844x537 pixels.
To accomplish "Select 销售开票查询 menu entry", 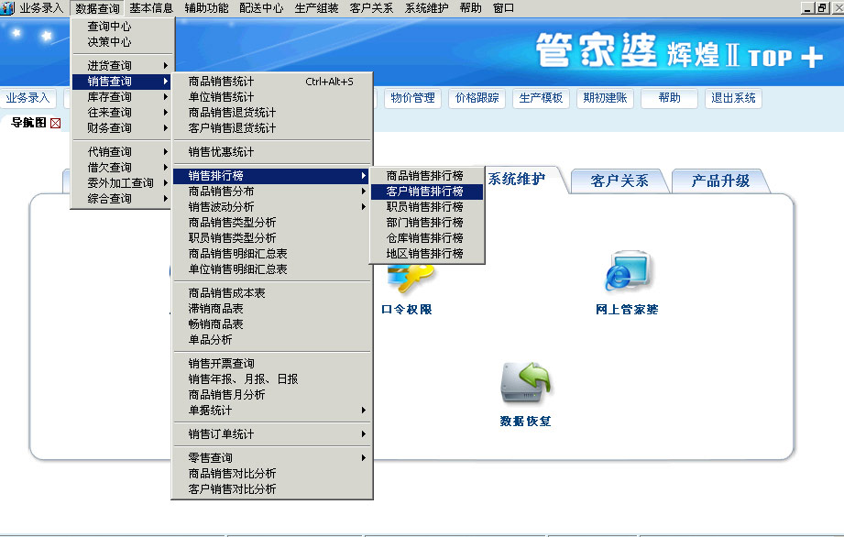I will click(272, 363).
